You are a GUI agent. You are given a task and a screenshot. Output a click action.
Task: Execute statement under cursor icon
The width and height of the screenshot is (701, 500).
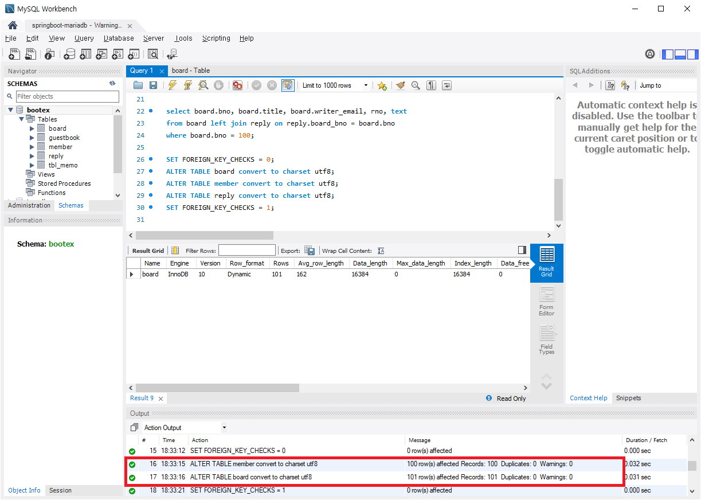187,85
